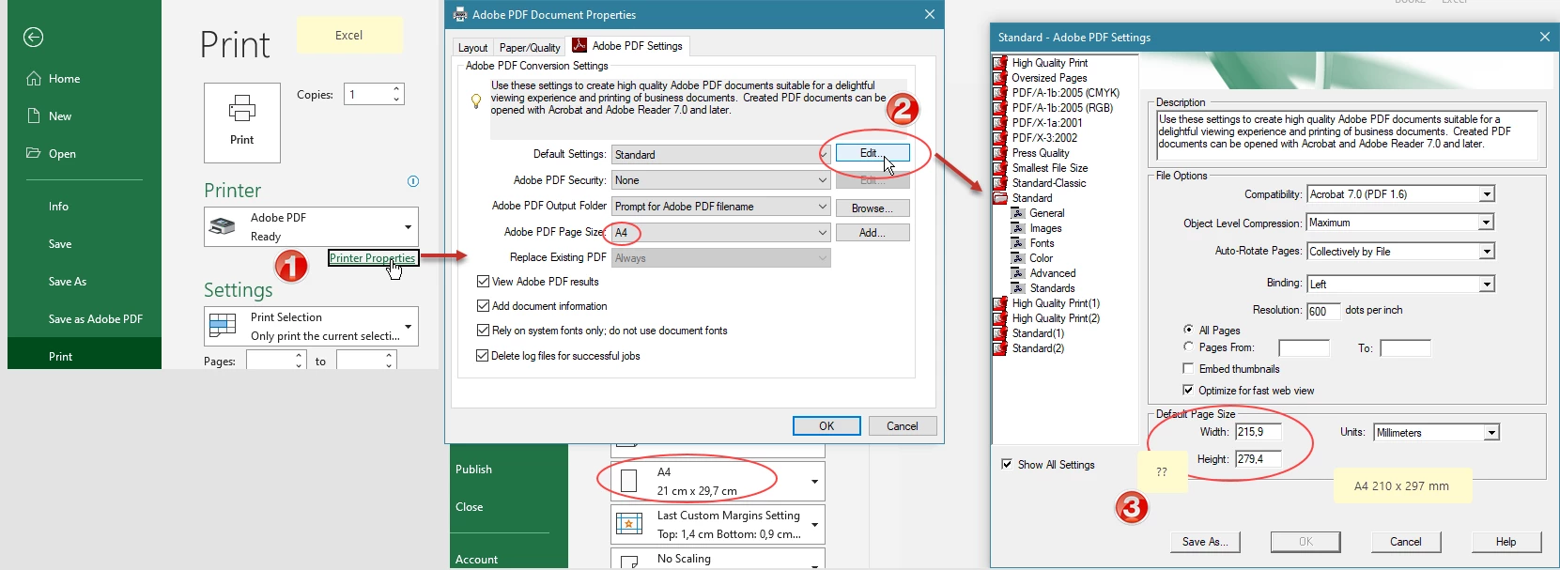
Task: Select Oversized Pages settings file
Action: coord(1049,78)
